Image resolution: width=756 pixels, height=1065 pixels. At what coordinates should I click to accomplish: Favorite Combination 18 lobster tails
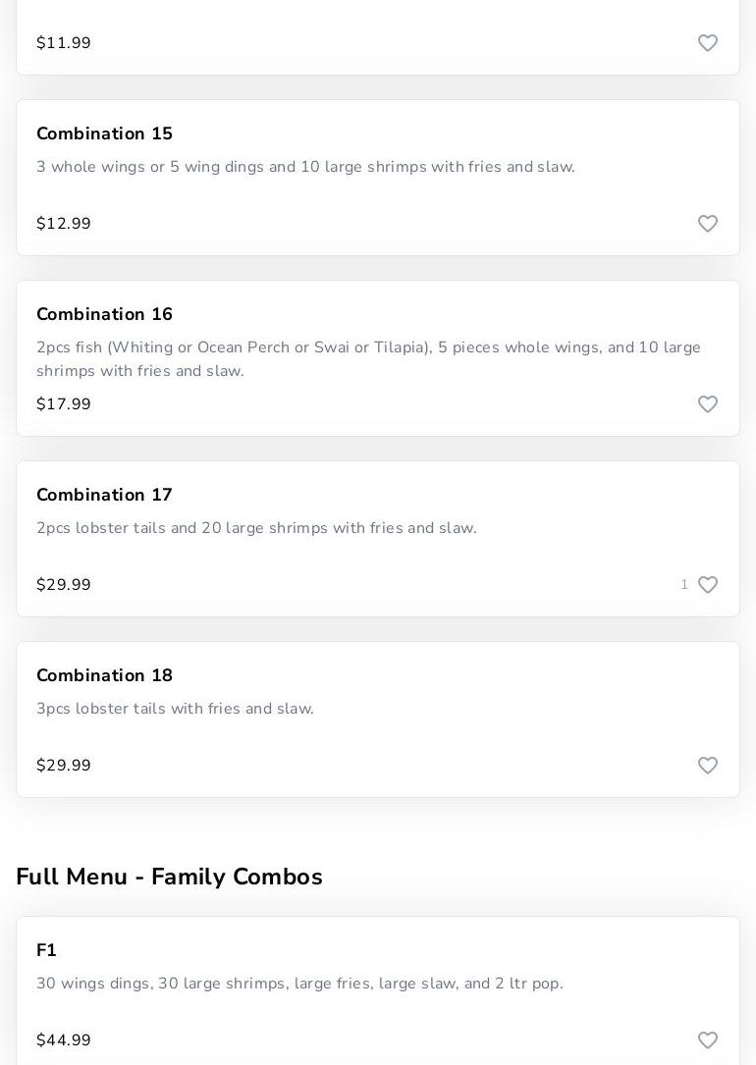pos(708,766)
